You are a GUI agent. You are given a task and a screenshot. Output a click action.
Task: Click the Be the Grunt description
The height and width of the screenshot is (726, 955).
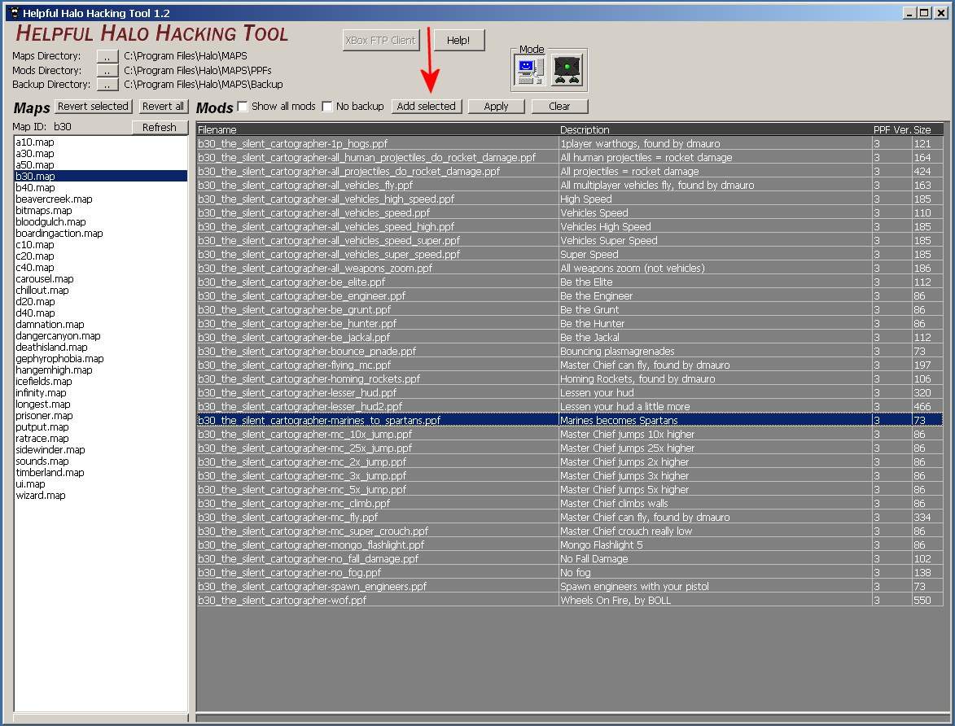click(589, 310)
